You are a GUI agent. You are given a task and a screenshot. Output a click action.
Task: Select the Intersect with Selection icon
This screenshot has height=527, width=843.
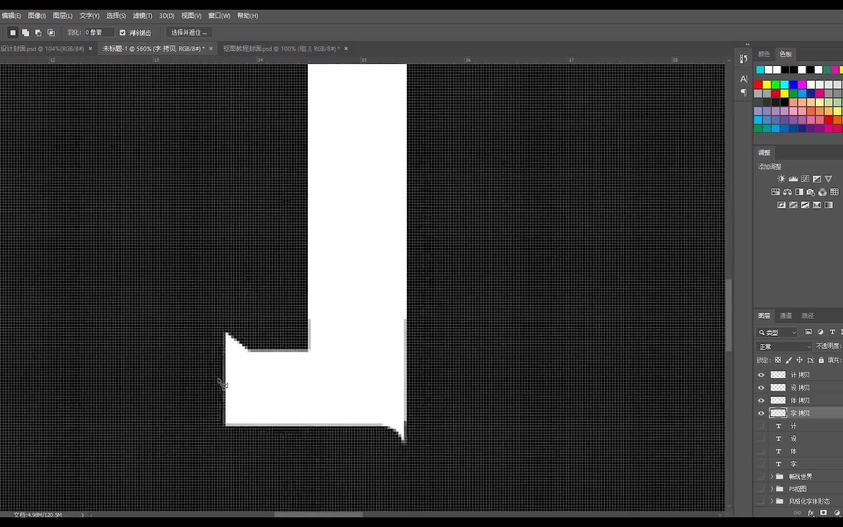(51, 33)
